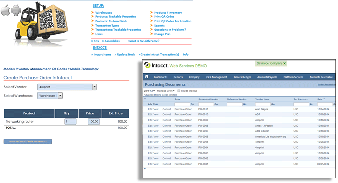This screenshot has height=183, width=338.
Task: Click Print QR Codes For Location
Action: (x=173, y=21)
